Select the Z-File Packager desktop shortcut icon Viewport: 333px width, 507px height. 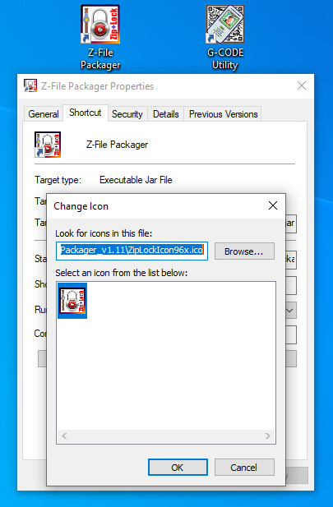100,24
